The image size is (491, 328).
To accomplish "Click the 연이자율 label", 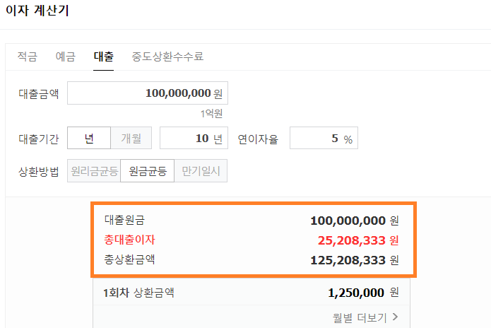I will click(258, 139).
